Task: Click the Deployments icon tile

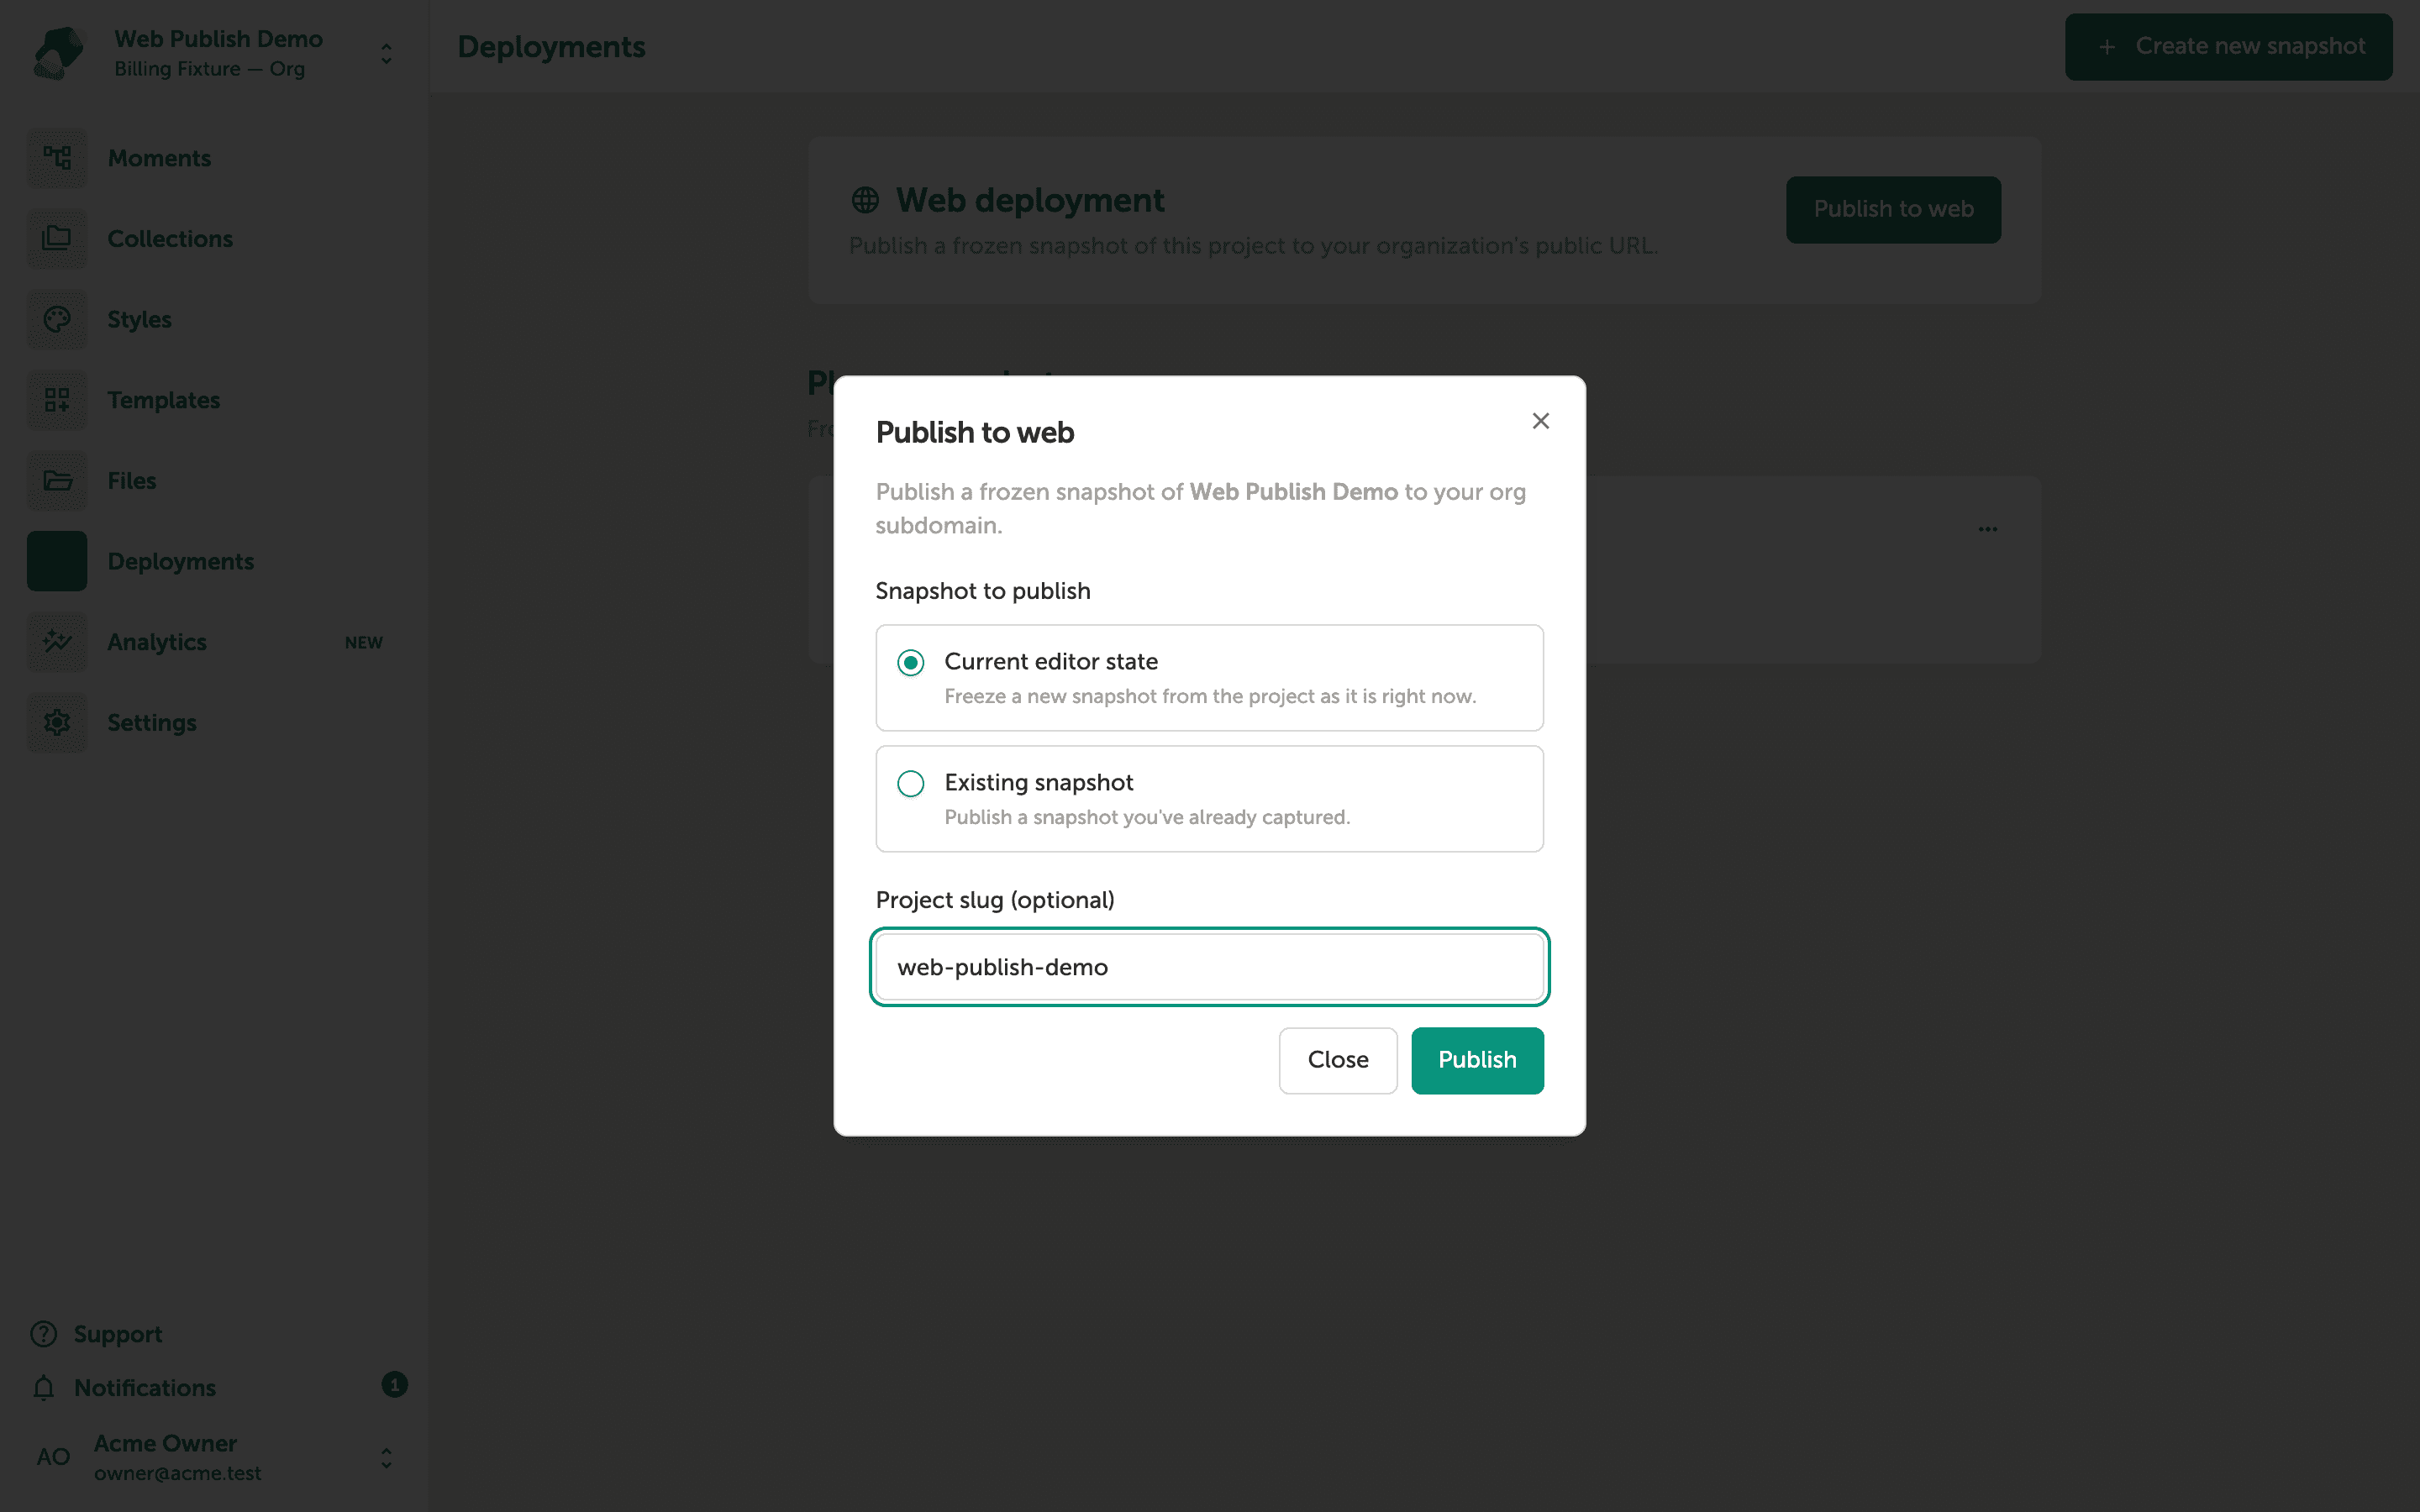Action: pos(57,561)
